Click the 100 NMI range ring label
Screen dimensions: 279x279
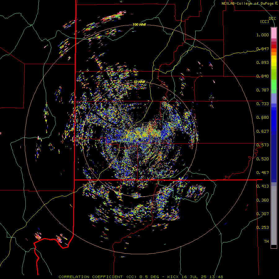(139, 24)
